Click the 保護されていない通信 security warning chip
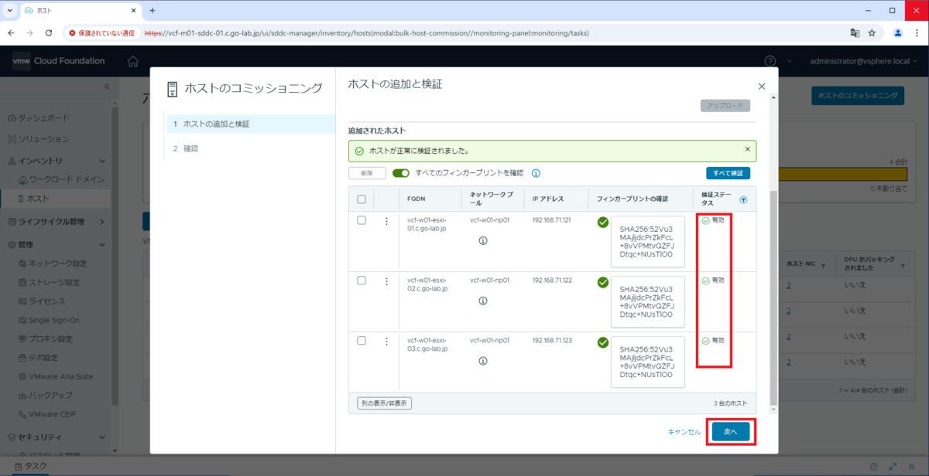The width and height of the screenshot is (929, 476). point(101,33)
